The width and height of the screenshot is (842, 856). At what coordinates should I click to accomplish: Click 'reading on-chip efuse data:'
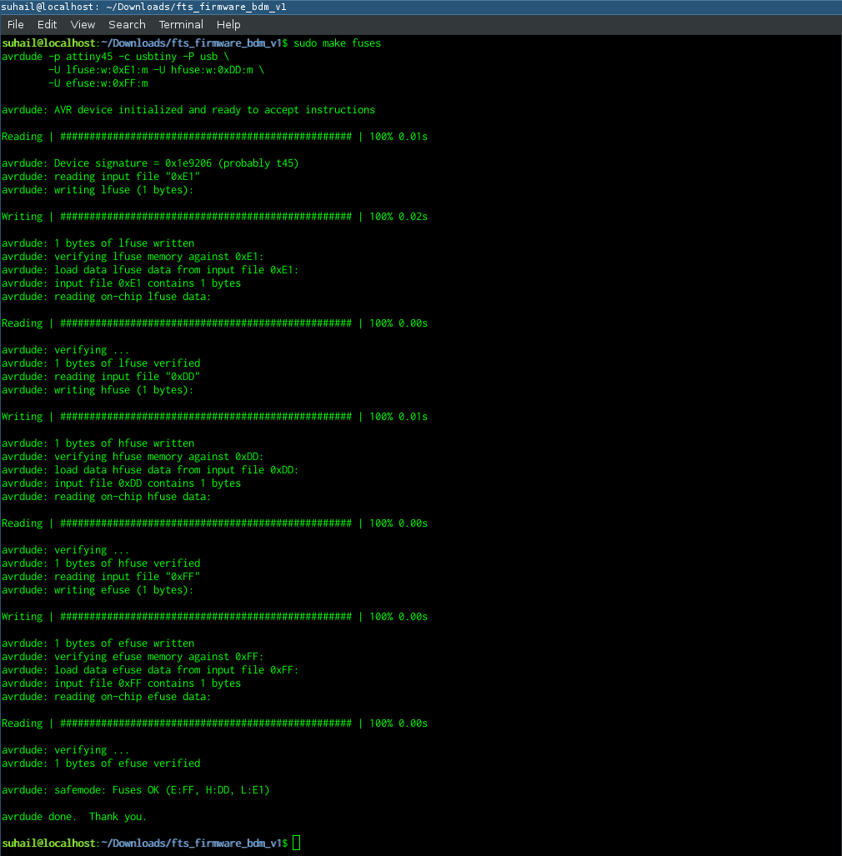click(x=133, y=697)
